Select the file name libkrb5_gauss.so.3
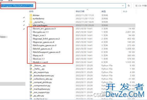 [x=42, y=49]
